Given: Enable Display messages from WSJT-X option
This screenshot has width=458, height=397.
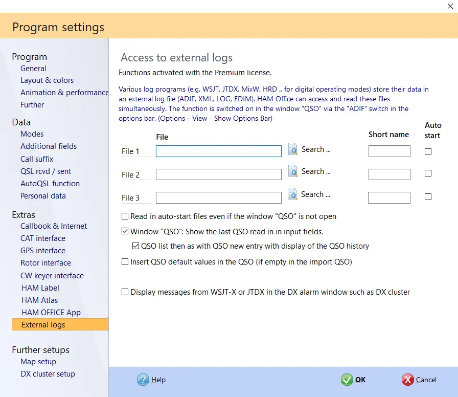Looking at the screenshot, I should point(125,292).
